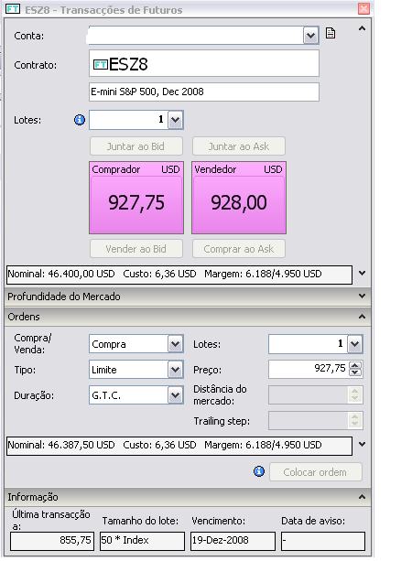Screen dimensions: 412x561
Task: Expand Profundidade do Mercado section
Action: click(362, 297)
